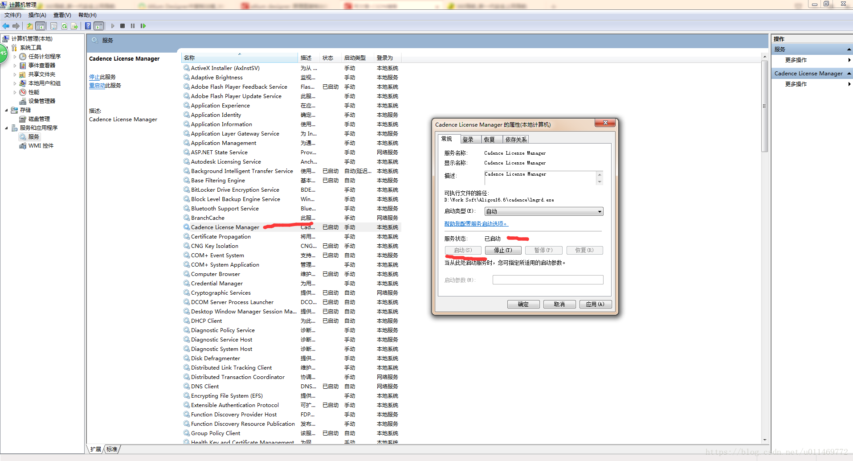The image size is (853, 461).
Task: Expand the 共享文件夹 tree node
Action: pyautogui.click(x=15, y=74)
